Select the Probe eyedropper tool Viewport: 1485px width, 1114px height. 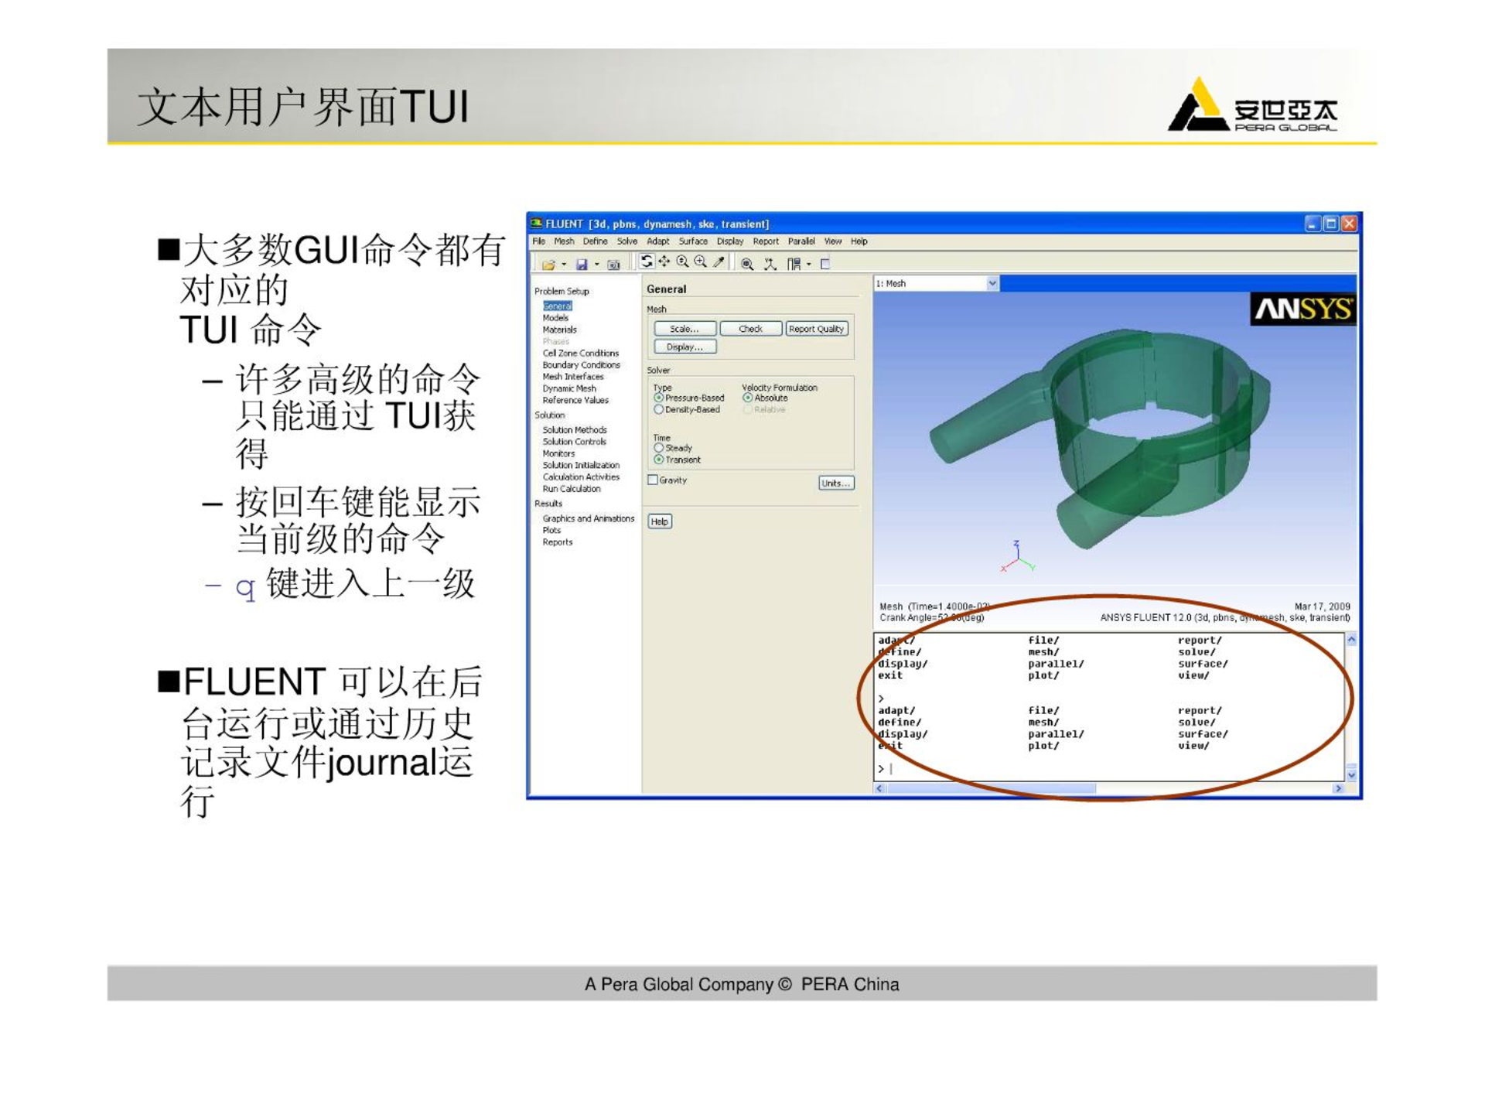tap(719, 262)
